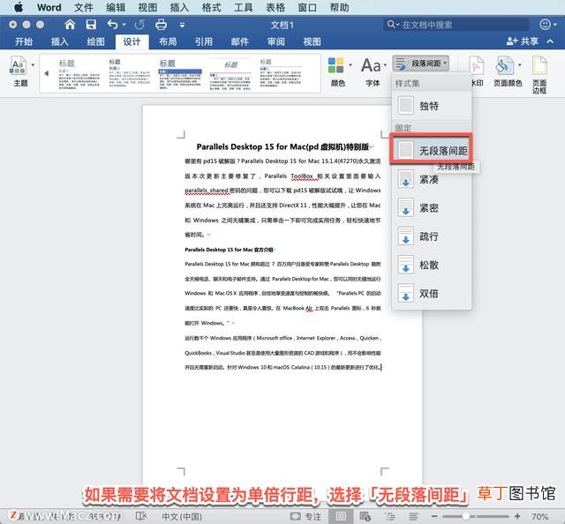Switch to the 开始 tab

click(24, 41)
